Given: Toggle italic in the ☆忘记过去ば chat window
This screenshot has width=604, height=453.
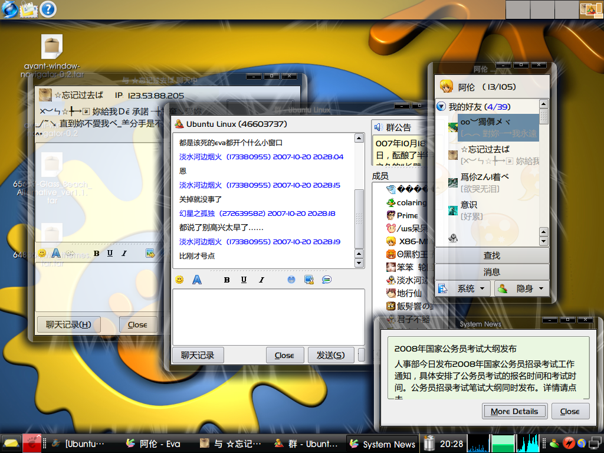Looking at the screenshot, I should coord(124,253).
